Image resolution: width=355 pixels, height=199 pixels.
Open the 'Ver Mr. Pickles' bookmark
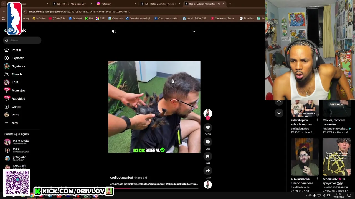point(195,19)
